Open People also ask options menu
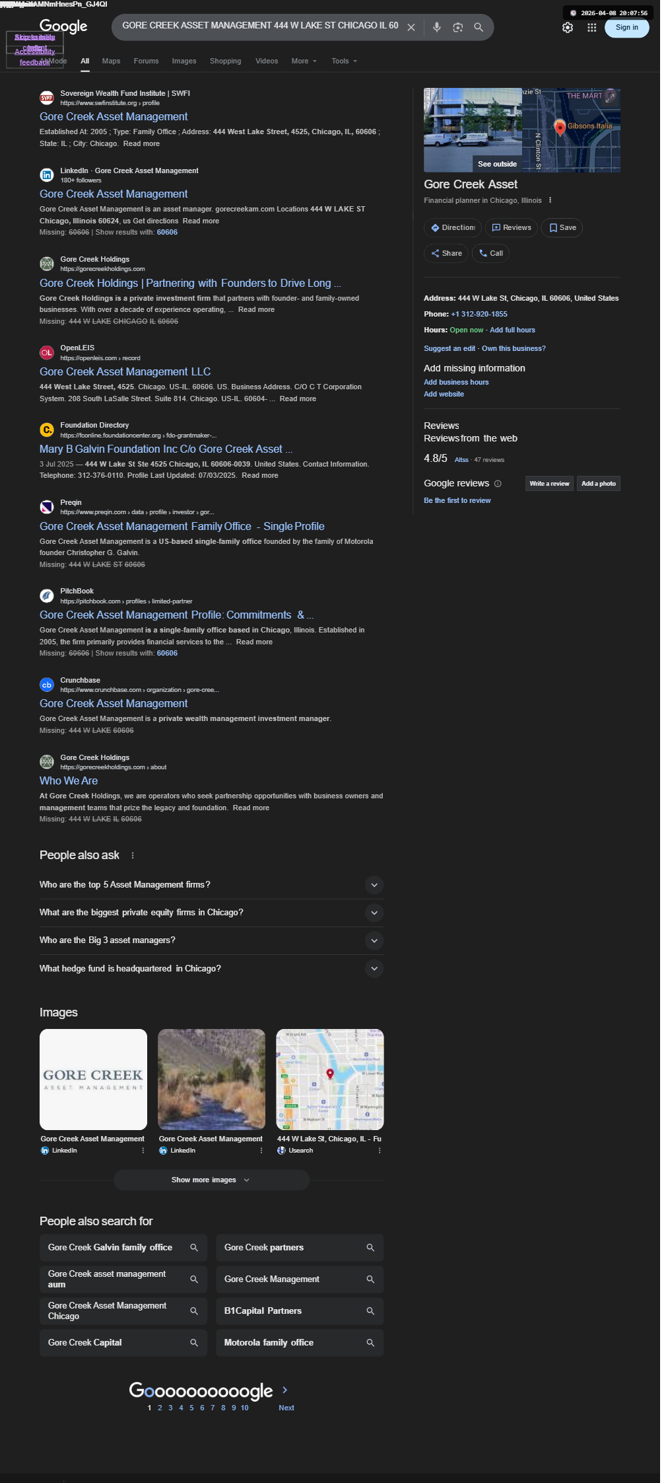Screen dimensions: 668x1483 pyautogui.click(x=133, y=855)
